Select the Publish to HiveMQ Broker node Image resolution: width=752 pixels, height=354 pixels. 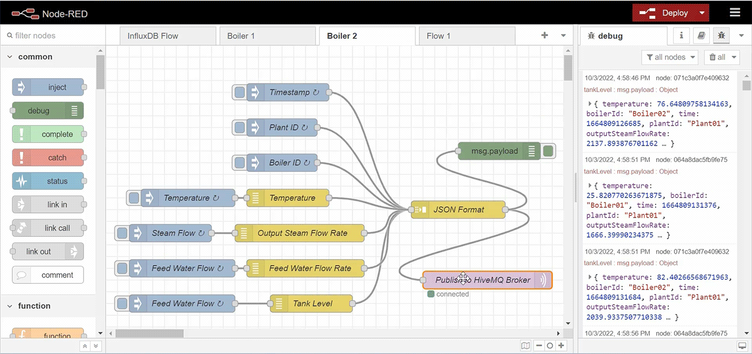488,280
